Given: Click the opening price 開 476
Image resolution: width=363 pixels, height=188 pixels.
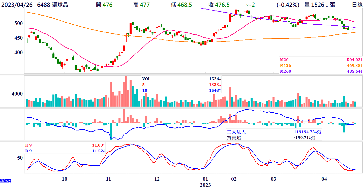Looking at the screenshot, I should click(104, 5).
